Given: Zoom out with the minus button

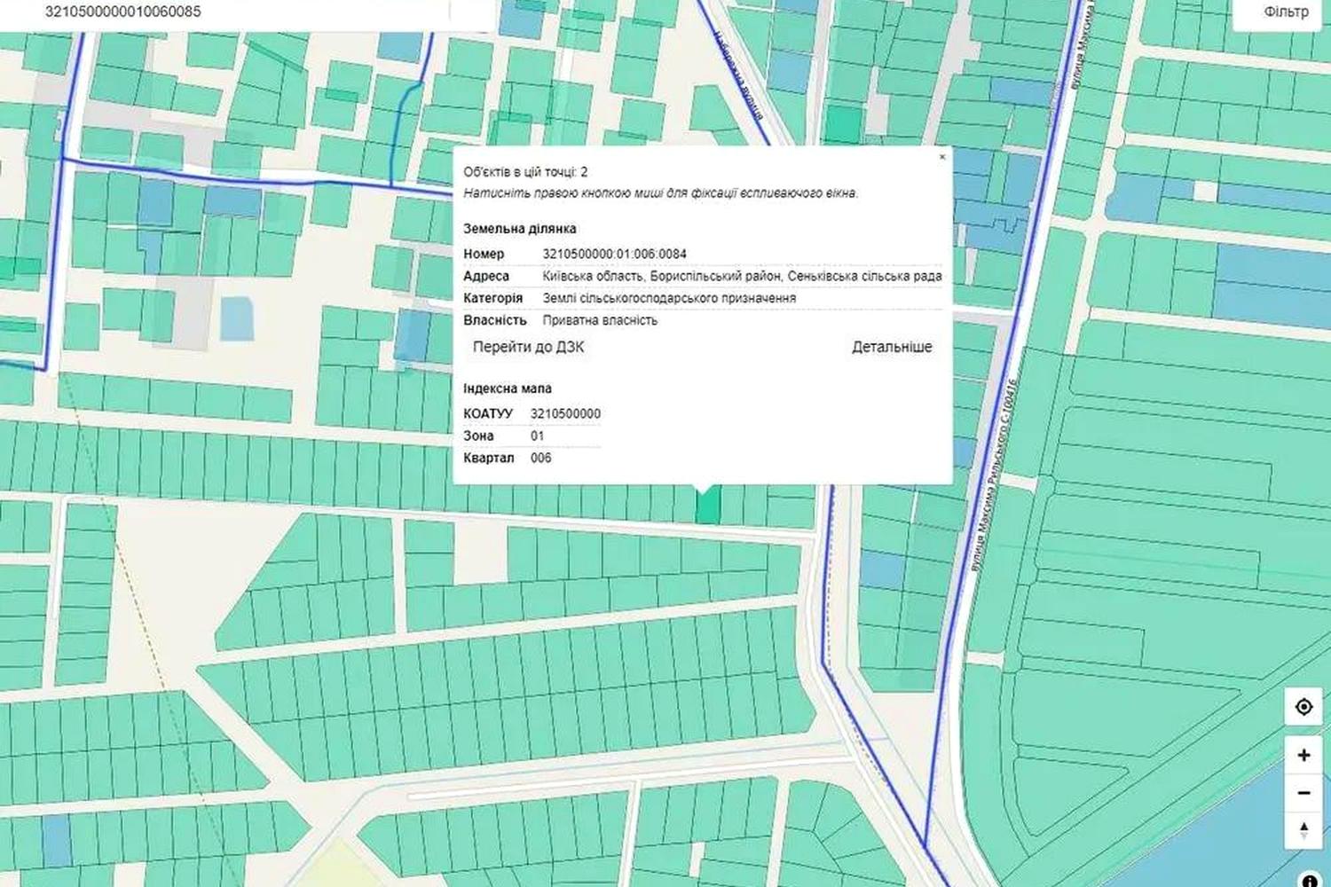Looking at the screenshot, I should point(1303,793).
